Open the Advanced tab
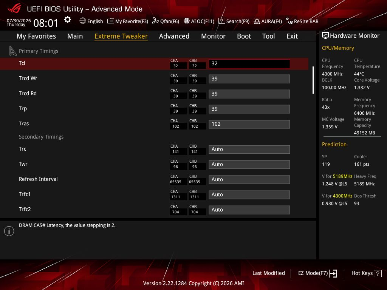 (x=174, y=36)
